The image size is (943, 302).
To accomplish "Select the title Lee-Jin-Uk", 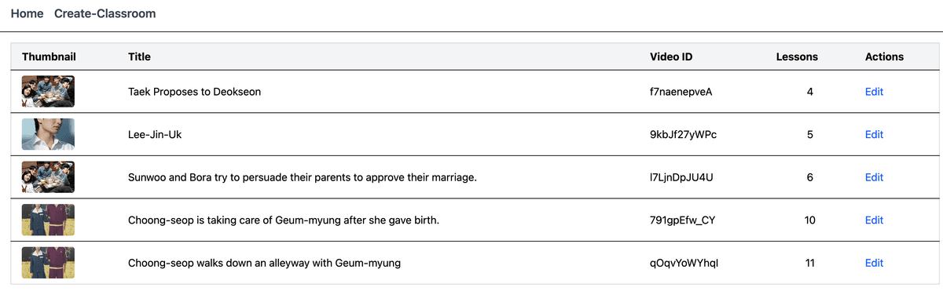I will click(x=155, y=134).
